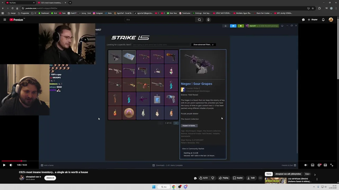Open the karışık bookmarks folder
339x190 pixels.
point(12,13)
